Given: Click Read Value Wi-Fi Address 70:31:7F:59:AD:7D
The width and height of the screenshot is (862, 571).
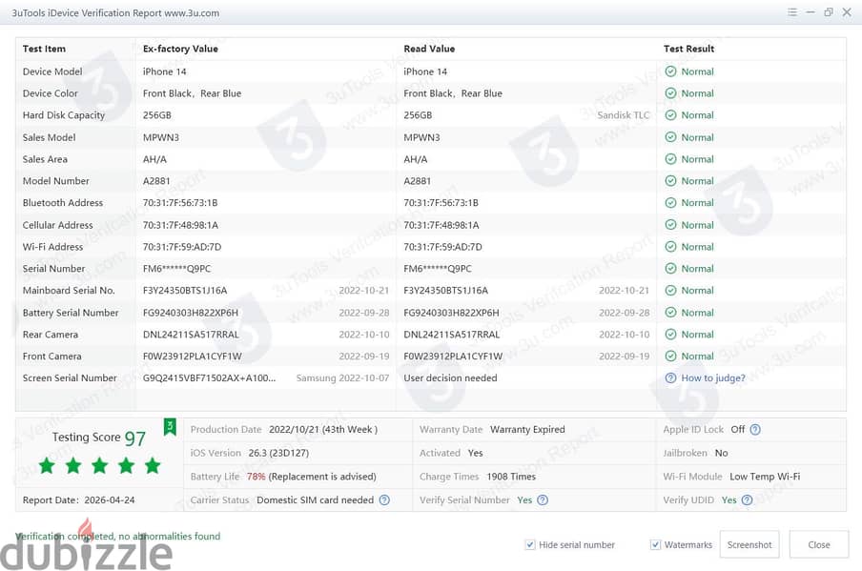Looking at the screenshot, I should 443,247.
